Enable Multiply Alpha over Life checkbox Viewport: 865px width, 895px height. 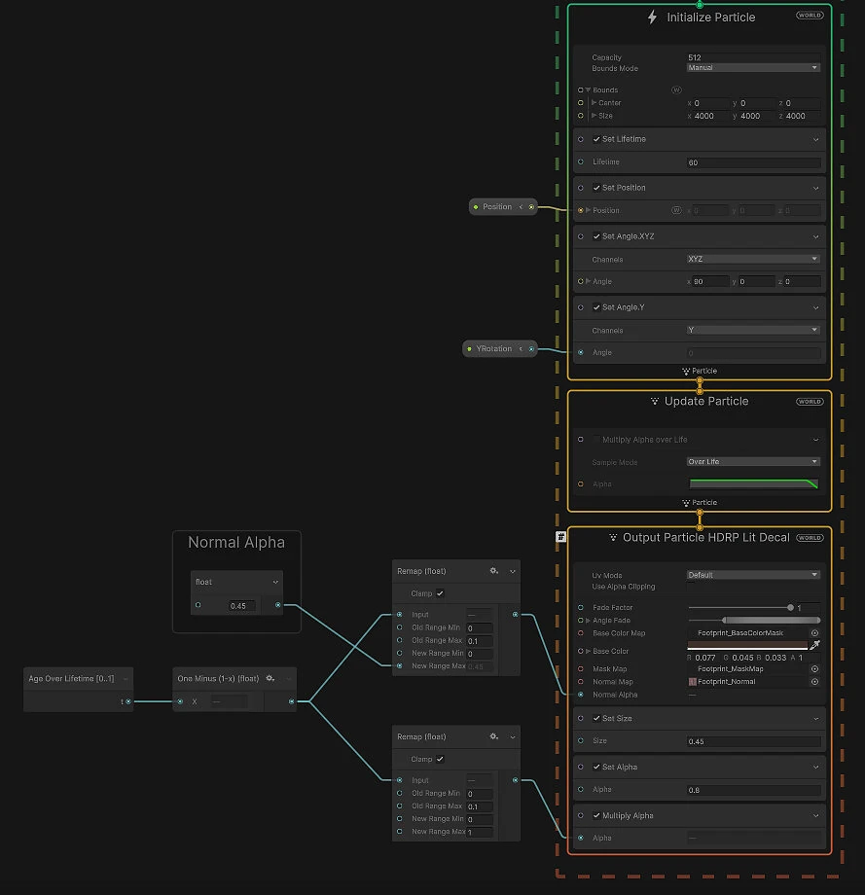[x=596, y=440]
